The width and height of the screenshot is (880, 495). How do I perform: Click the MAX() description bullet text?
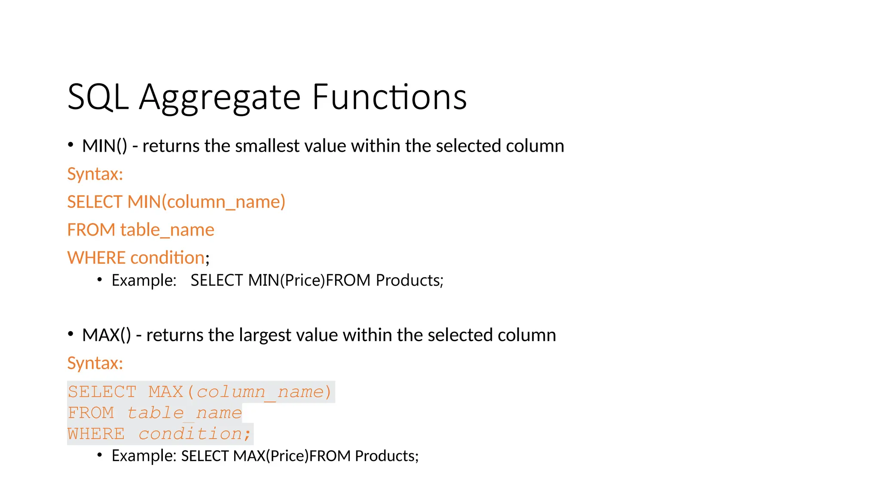coord(318,335)
